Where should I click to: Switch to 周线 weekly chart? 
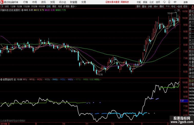tap(54, 6)
